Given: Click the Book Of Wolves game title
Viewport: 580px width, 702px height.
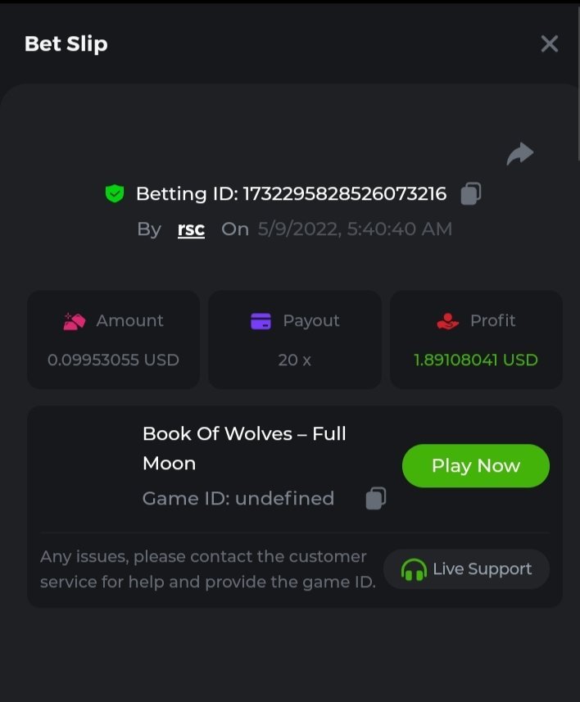Looking at the screenshot, I should (244, 448).
